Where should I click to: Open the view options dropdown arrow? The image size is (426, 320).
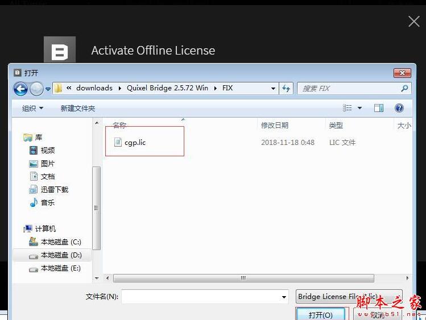pyautogui.click(x=359, y=108)
